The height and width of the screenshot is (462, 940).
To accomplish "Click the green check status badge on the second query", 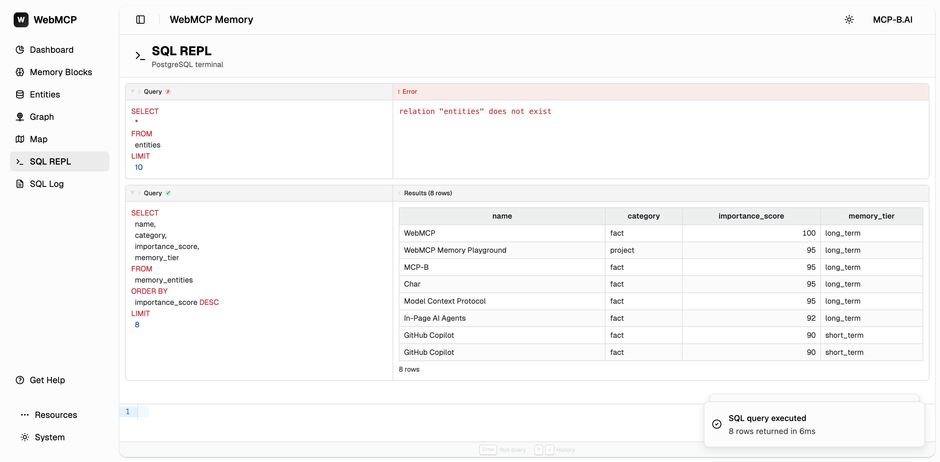I will (x=168, y=193).
